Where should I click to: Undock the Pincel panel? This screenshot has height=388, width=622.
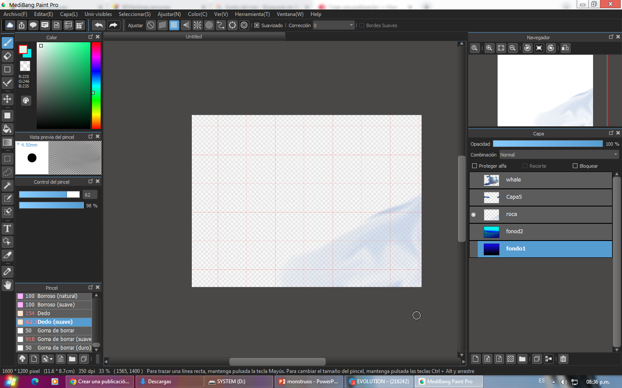[91, 287]
